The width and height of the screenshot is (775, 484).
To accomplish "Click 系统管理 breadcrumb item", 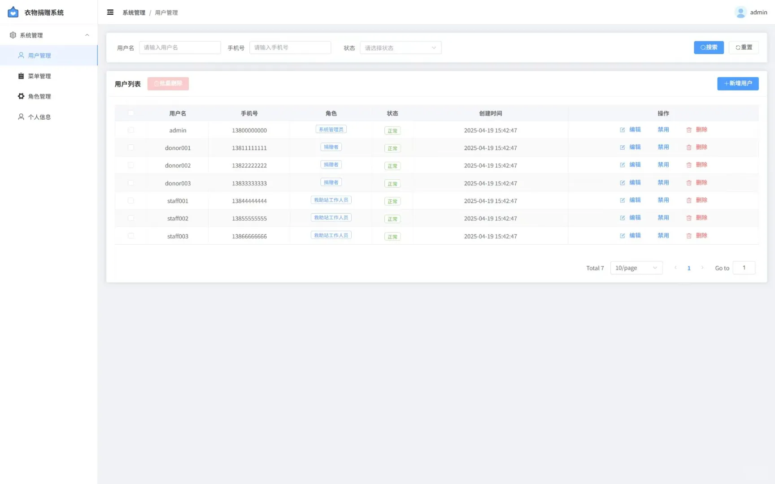I will tap(134, 13).
